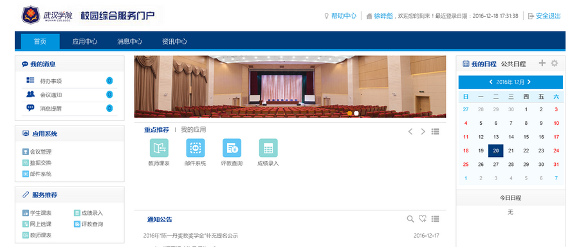Screen dimensions: 579x247
Task: Click the 待办事项 grid icon
Action: tap(30, 80)
